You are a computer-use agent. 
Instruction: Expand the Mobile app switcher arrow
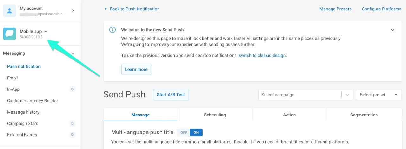tap(46, 31)
